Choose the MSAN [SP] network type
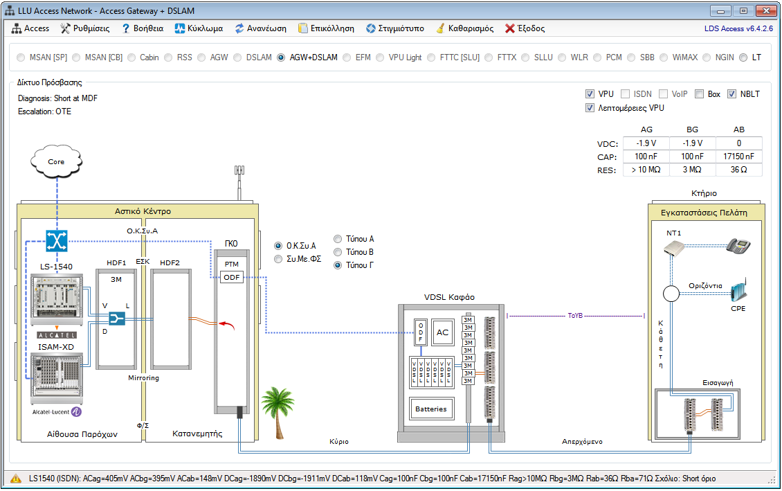This screenshot has height=491, width=782. pos(22,57)
